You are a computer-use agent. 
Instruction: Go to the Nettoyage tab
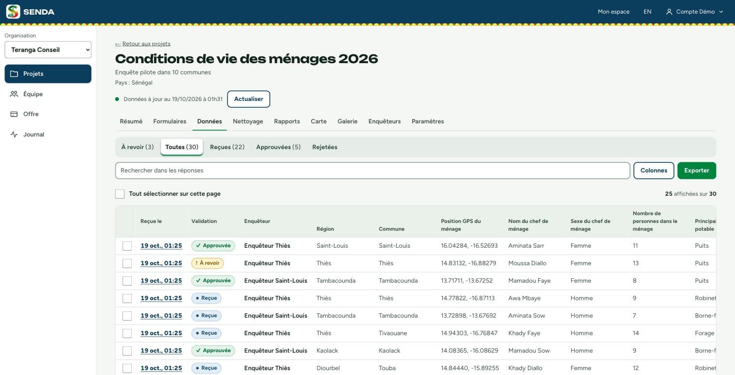(x=248, y=121)
